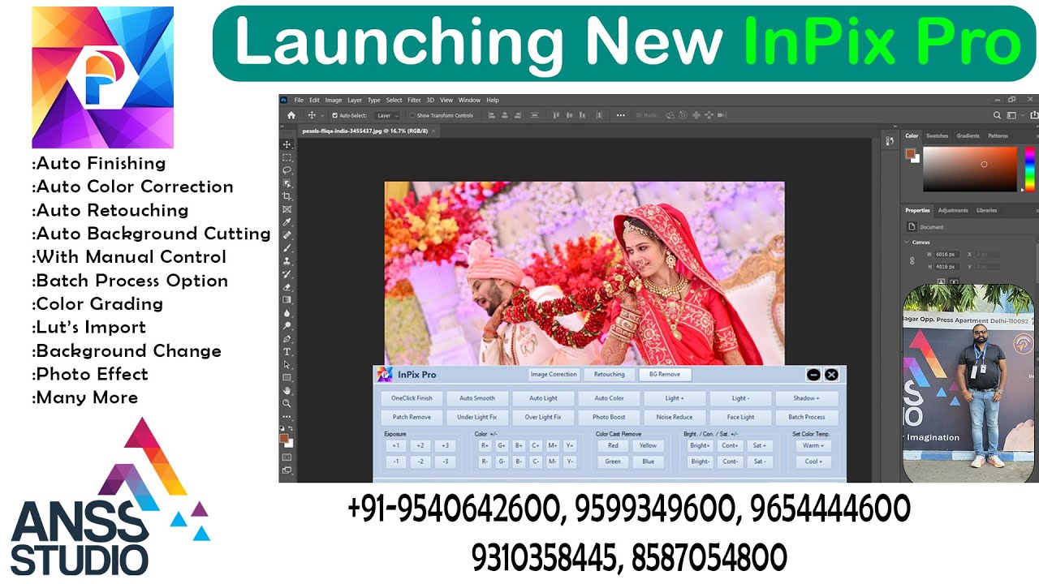Select the History Brush tool
Viewport: 1039px width, 584px height.
[x=287, y=274]
